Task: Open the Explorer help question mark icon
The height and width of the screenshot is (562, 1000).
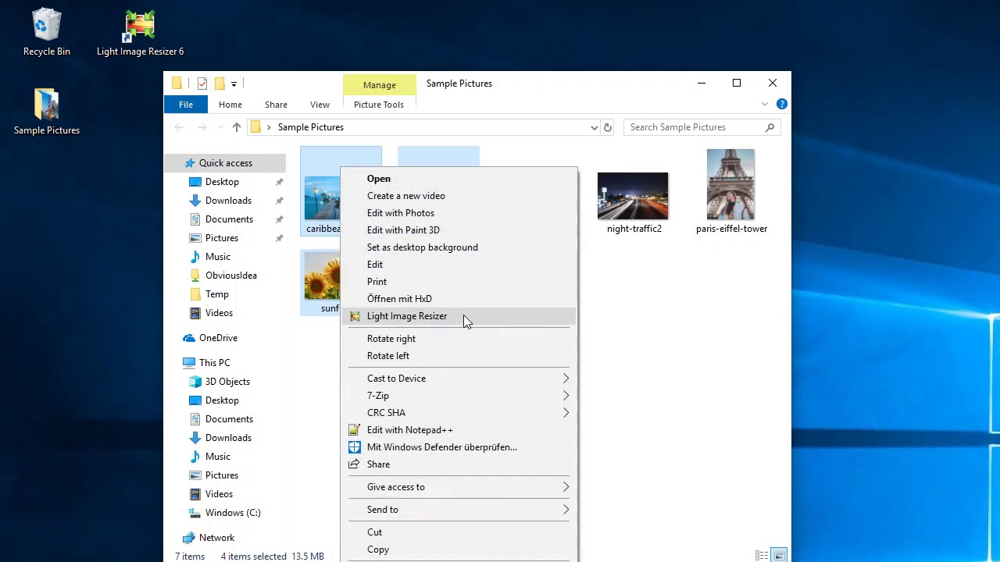Action: (782, 104)
